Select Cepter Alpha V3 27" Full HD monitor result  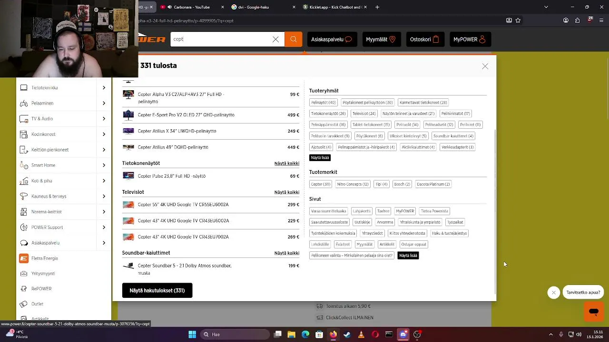click(211, 98)
